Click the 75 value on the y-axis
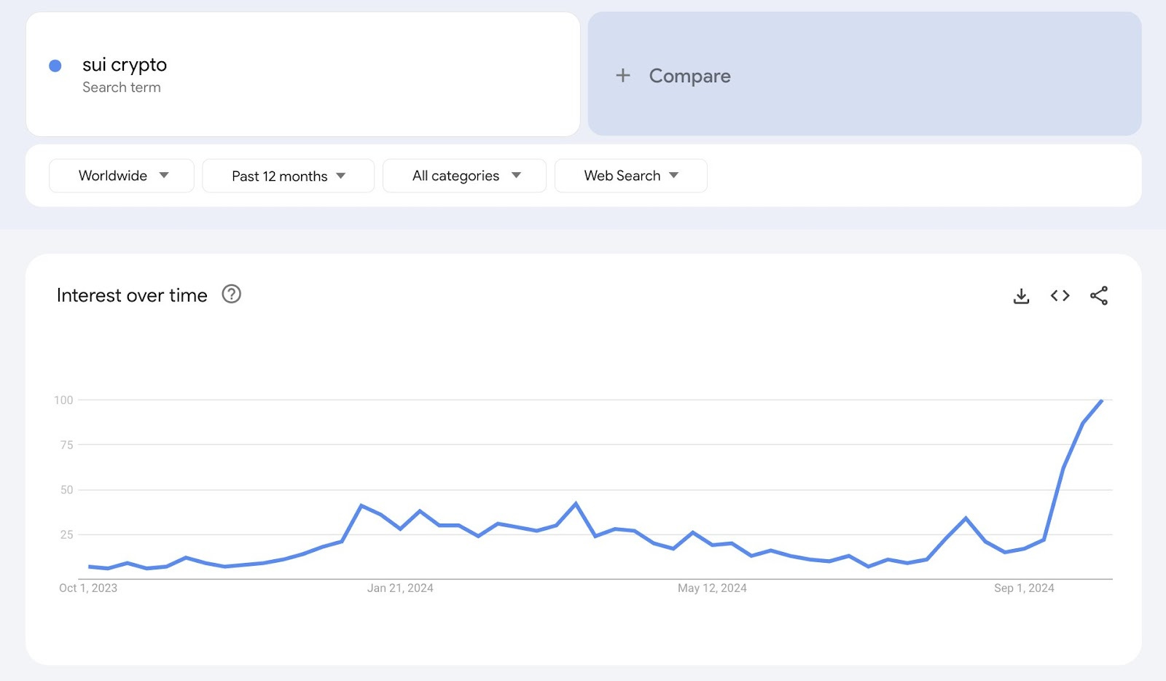 66,445
